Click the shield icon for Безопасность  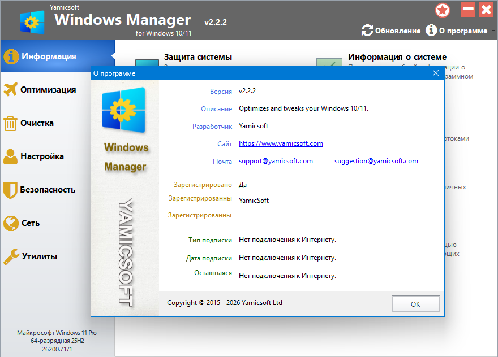[x=11, y=190]
